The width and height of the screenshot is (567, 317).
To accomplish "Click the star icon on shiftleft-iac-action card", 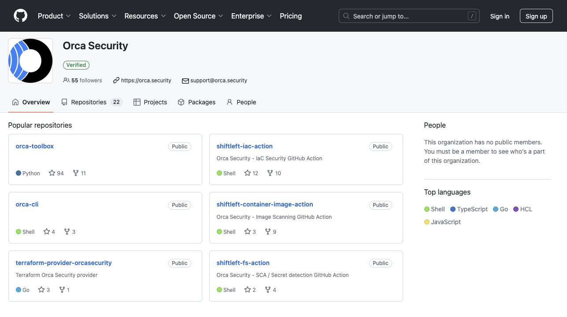I will click(x=248, y=173).
